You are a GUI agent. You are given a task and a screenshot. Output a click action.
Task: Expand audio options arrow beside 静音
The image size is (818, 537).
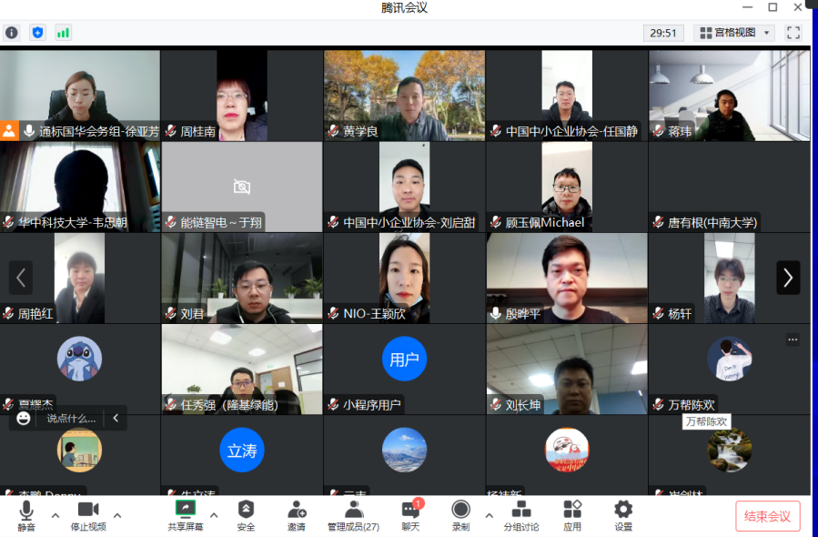(x=55, y=515)
